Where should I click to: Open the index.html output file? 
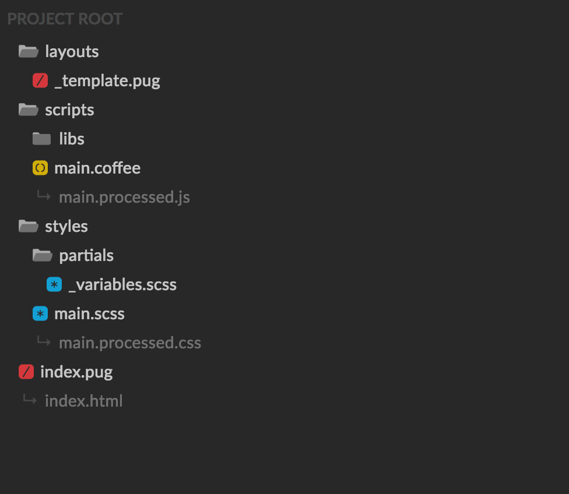coord(83,401)
